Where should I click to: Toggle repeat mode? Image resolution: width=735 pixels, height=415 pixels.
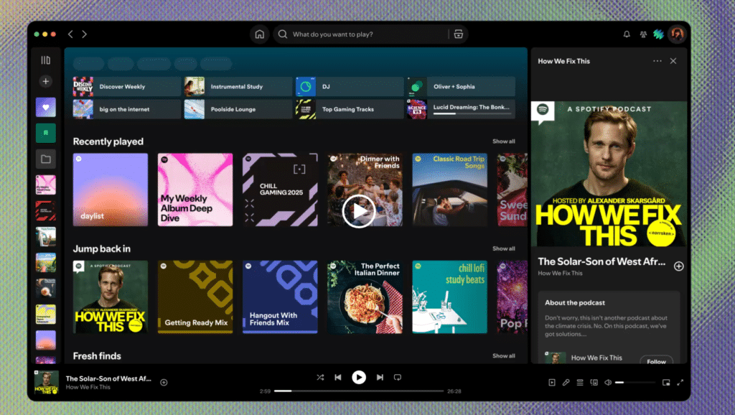tap(398, 378)
